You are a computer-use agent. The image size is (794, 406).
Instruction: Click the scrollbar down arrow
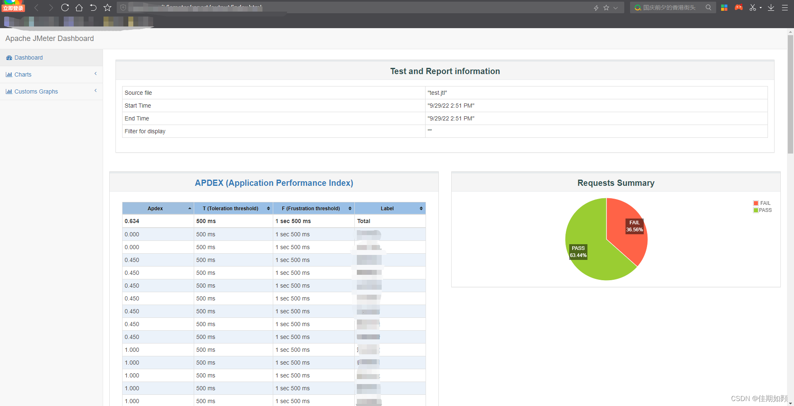790,403
